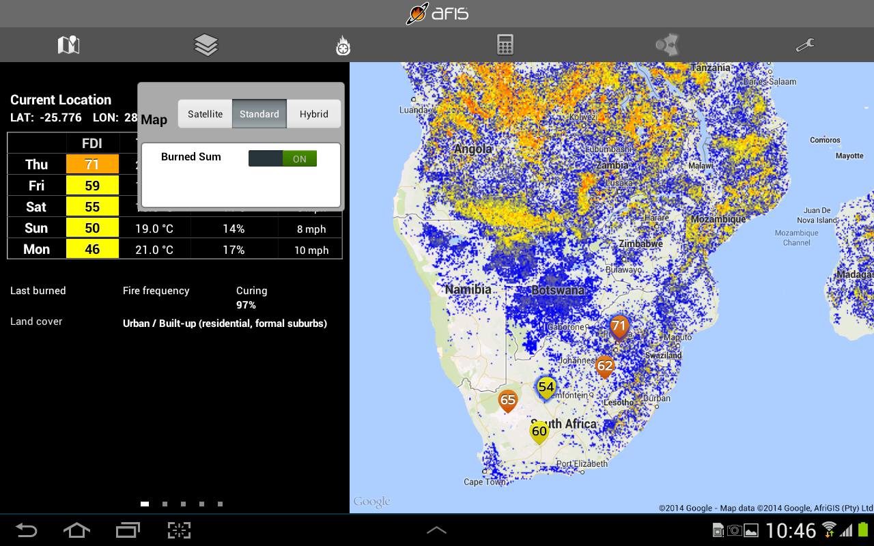Tap the fire target icon
The width and height of the screenshot is (874, 546).
click(x=343, y=46)
